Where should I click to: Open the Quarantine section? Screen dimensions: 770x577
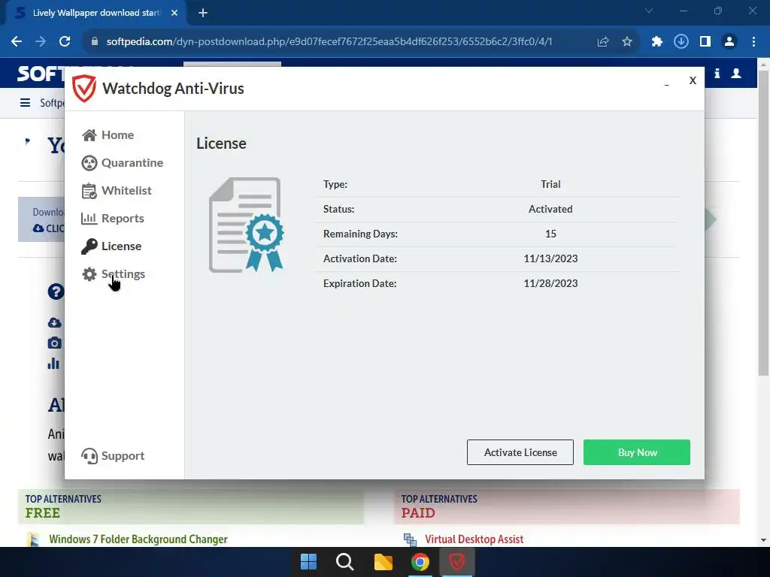coord(123,163)
